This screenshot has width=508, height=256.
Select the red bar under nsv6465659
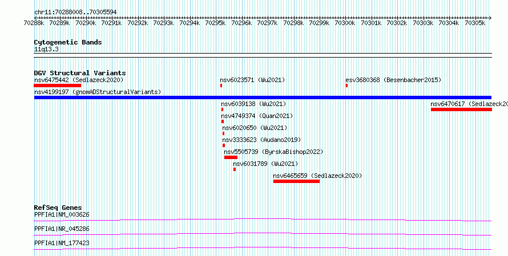(296, 181)
